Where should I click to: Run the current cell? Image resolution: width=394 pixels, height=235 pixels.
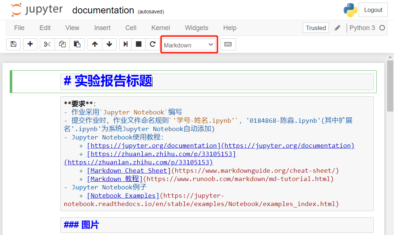(x=125, y=44)
